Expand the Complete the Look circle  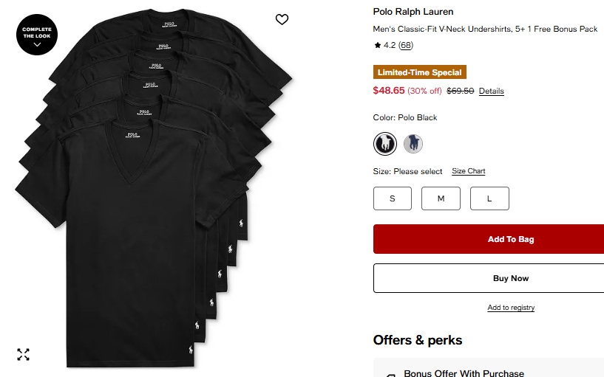click(x=37, y=35)
